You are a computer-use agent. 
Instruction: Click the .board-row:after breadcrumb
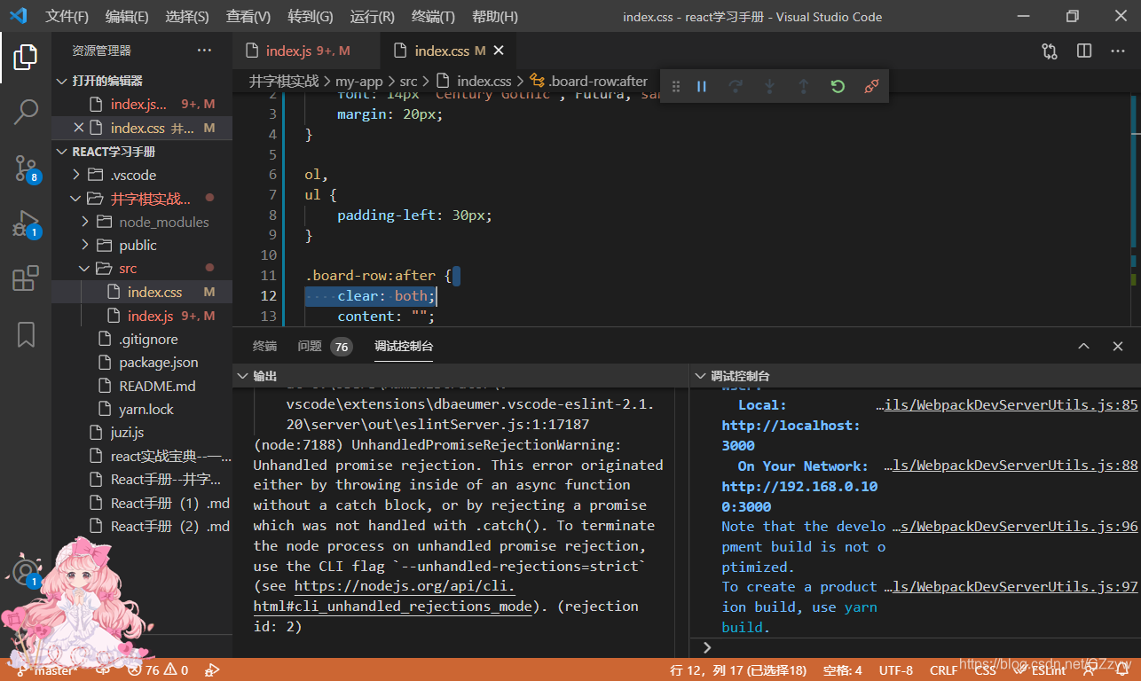pos(589,81)
